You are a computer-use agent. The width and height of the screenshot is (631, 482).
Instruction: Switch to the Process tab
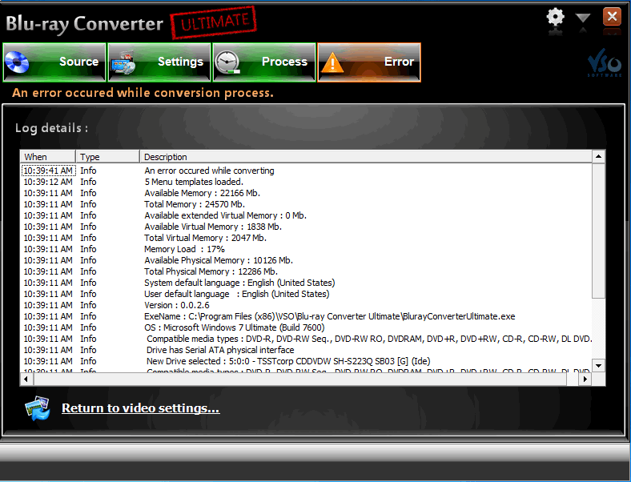(264, 62)
